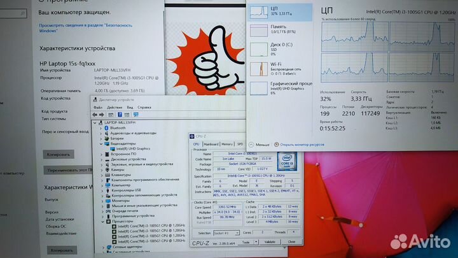Screen dimensions: 458x258
Task: Open the Справка menu in Device Manager
Action: [x=144, y=108]
